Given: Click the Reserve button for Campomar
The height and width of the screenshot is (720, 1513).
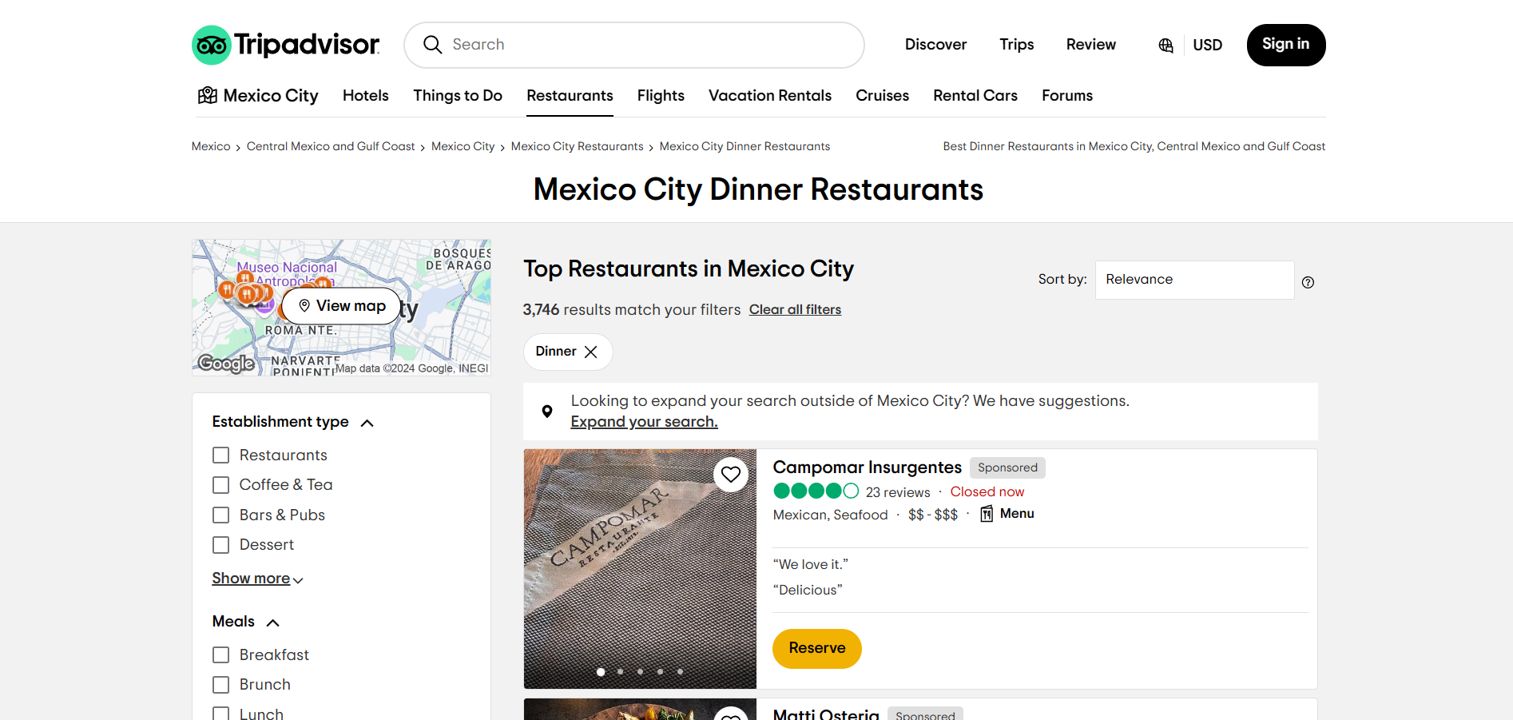Looking at the screenshot, I should click(817, 648).
